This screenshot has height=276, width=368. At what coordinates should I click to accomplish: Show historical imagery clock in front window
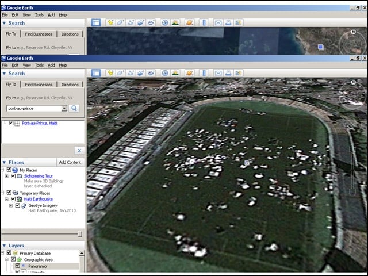(x=165, y=73)
